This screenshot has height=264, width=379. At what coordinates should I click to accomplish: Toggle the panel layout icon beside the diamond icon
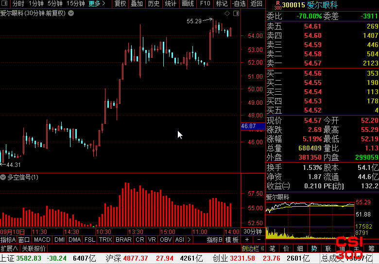pos(236,14)
